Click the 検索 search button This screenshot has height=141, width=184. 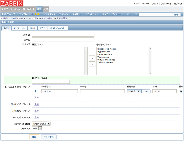(x=176, y=14)
